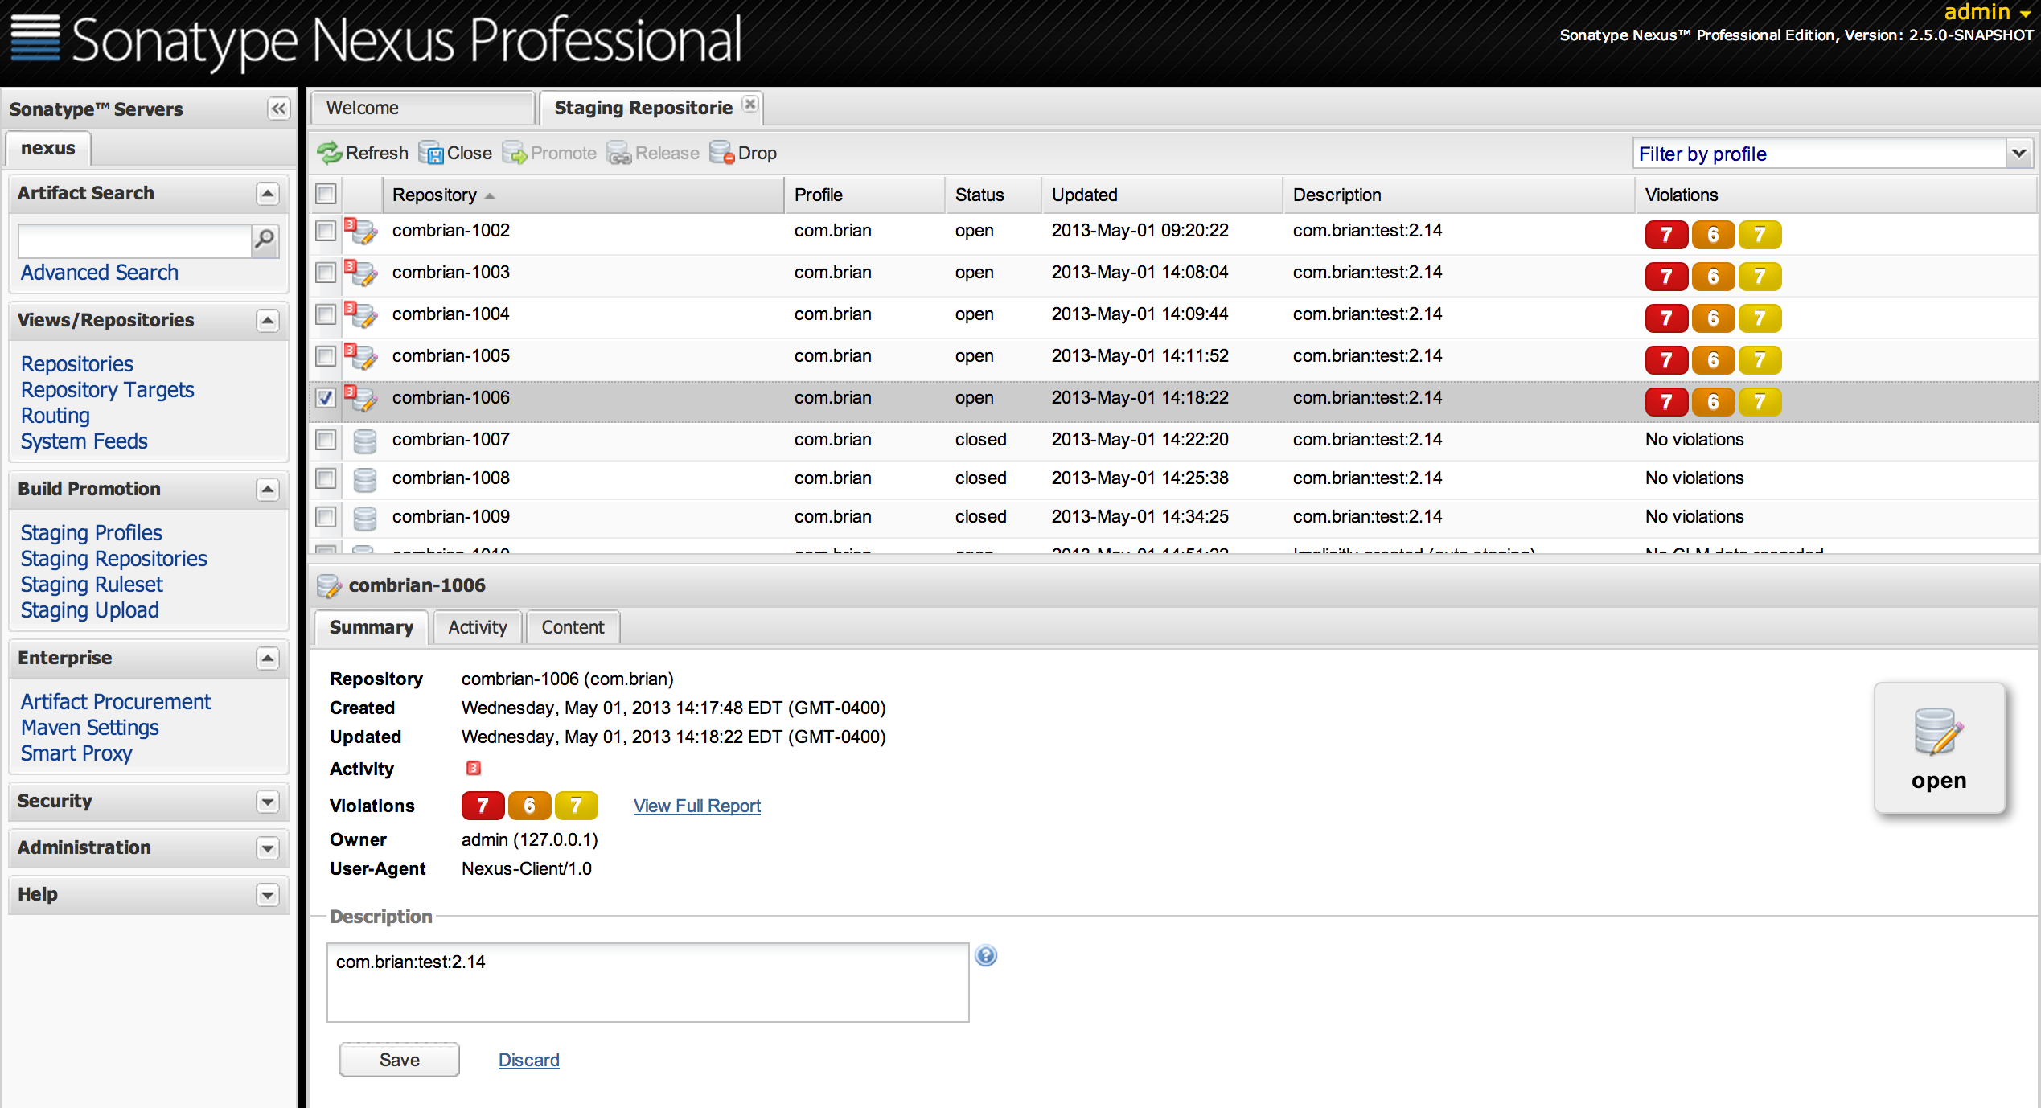Click the Description input field for combrian-1006
2041x1108 pixels.
648,983
